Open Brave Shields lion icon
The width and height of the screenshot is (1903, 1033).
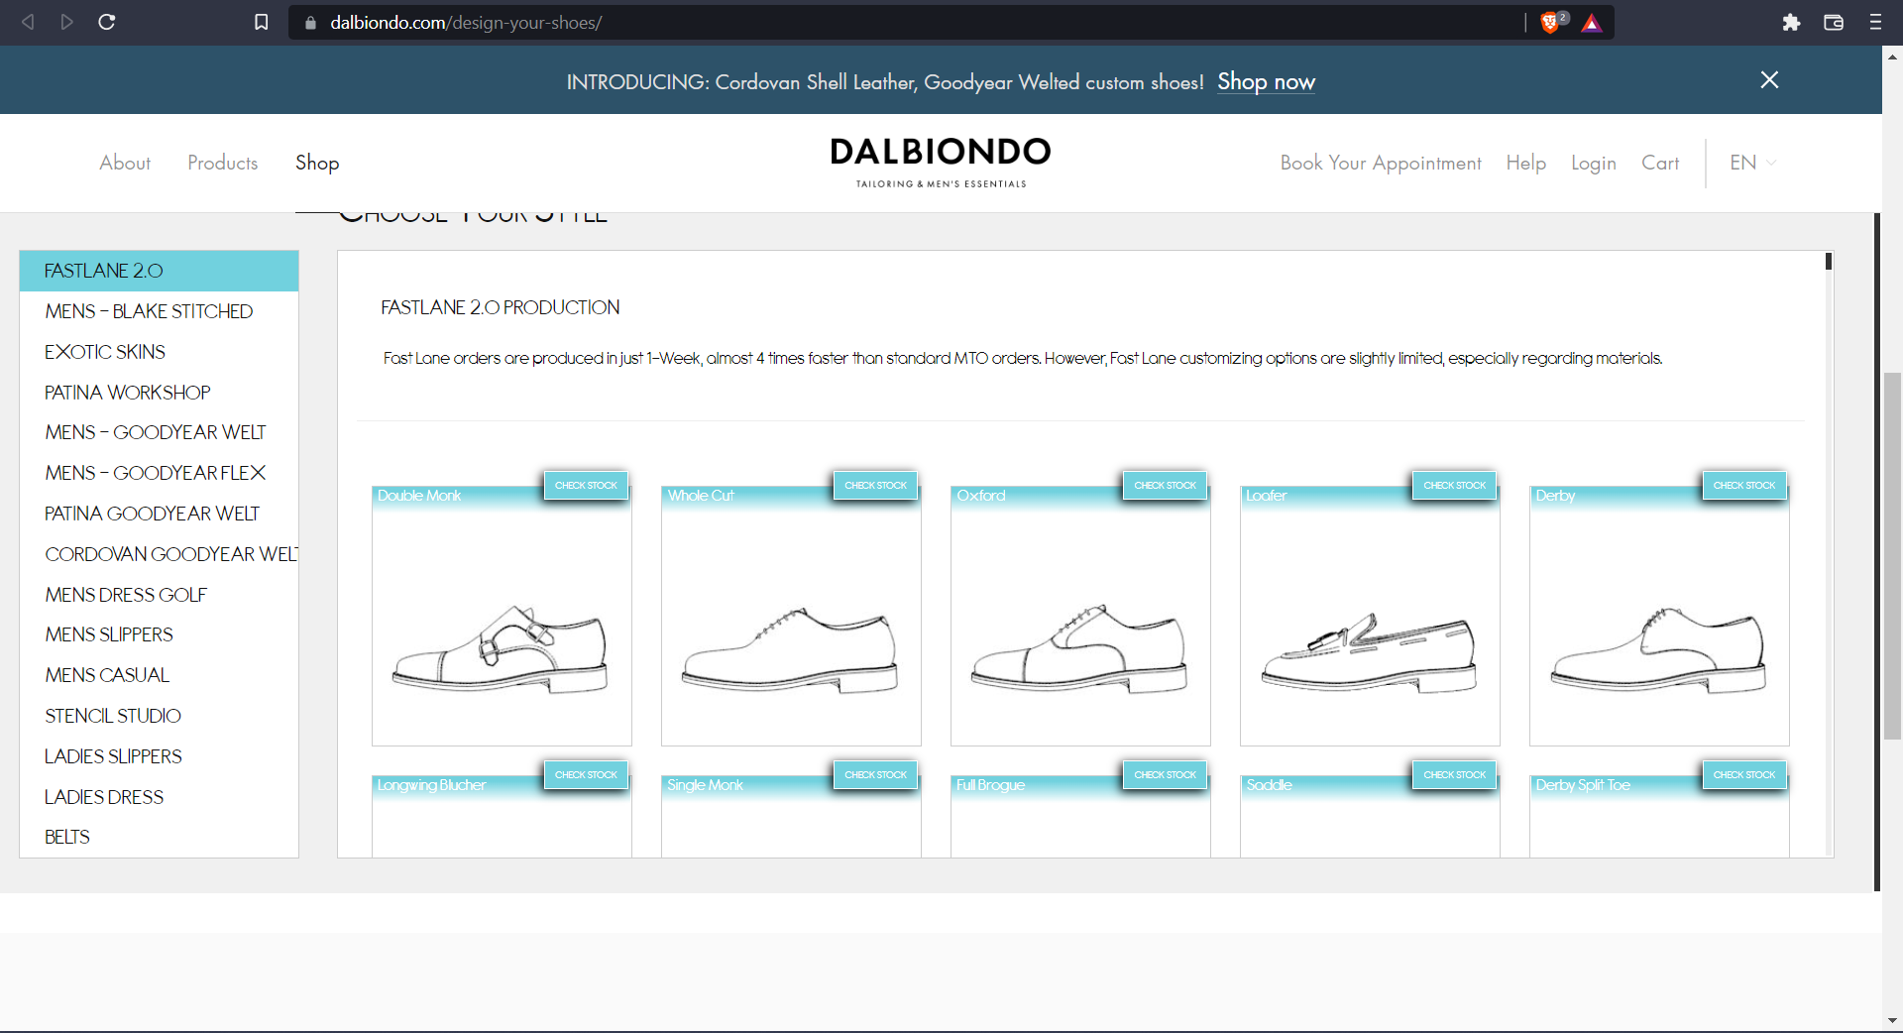[x=1551, y=22]
